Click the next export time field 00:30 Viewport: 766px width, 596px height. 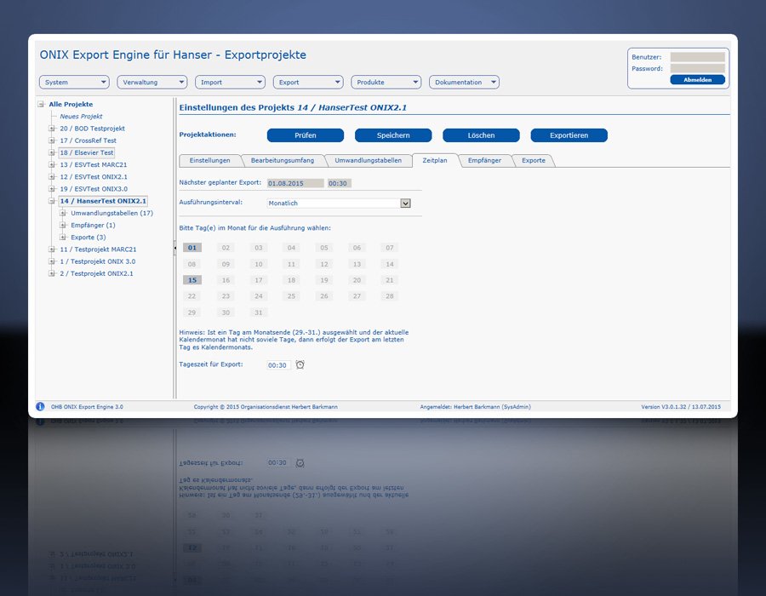click(339, 183)
